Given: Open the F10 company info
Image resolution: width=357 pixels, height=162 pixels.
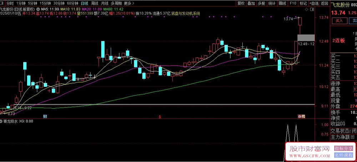Looking at the screenshot, I should pyautogui.click(x=293, y=3).
